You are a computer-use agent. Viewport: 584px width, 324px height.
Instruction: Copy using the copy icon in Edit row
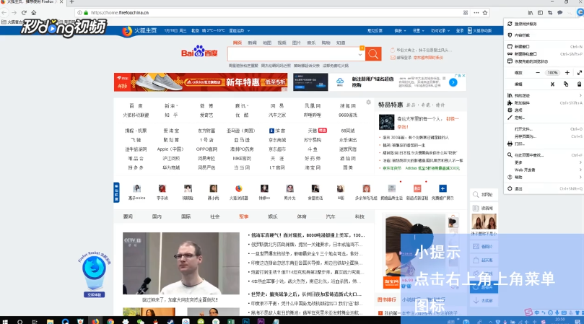point(566,84)
